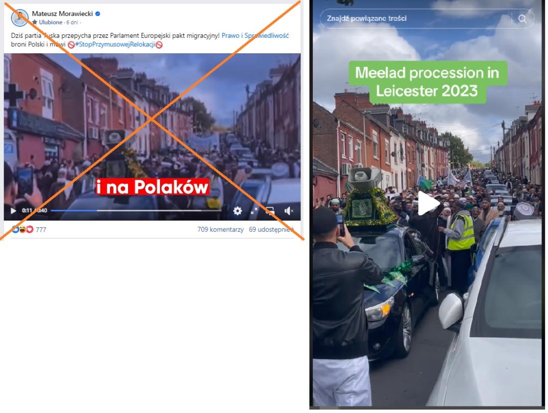View 69 udostępnień shares

[x=271, y=230]
